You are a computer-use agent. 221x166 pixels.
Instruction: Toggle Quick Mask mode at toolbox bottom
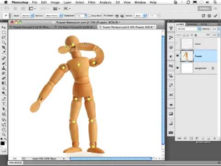tap(4, 151)
